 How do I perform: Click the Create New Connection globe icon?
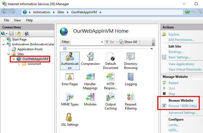(3, 34)
